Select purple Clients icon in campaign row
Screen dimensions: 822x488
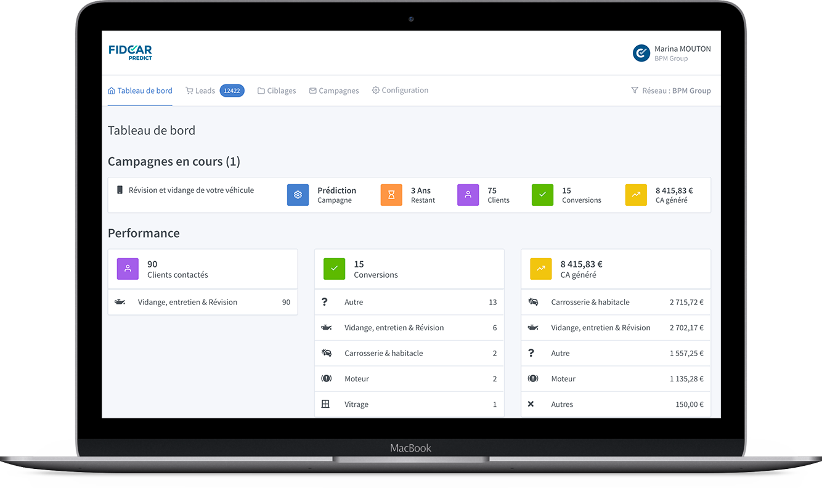point(468,195)
